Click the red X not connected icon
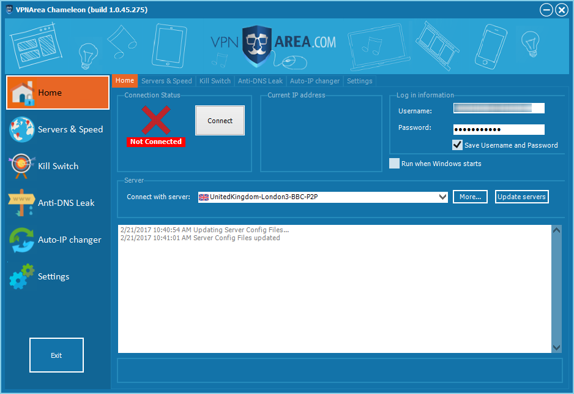The image size is (574, 394). pyautogui.click(x=156, y=120)
